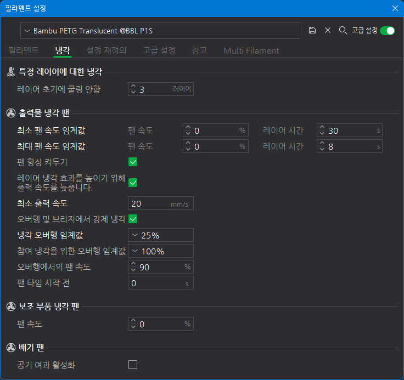The width and height of the screenshot is (404, 380).
Task: Open the 냉각 오버행 임계값 25% dropdown
Action: [161, 235]
